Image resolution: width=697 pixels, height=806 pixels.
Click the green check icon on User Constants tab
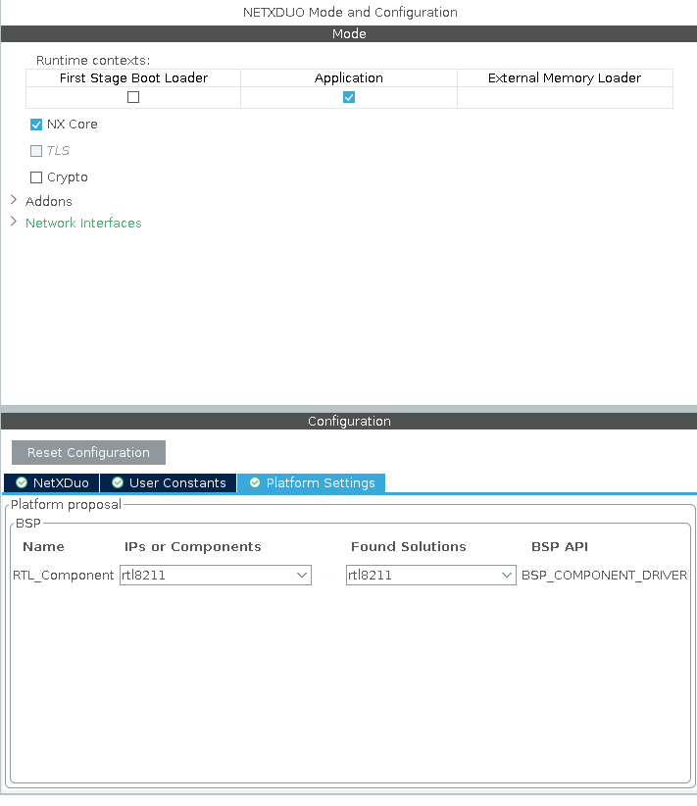(118, 482)
